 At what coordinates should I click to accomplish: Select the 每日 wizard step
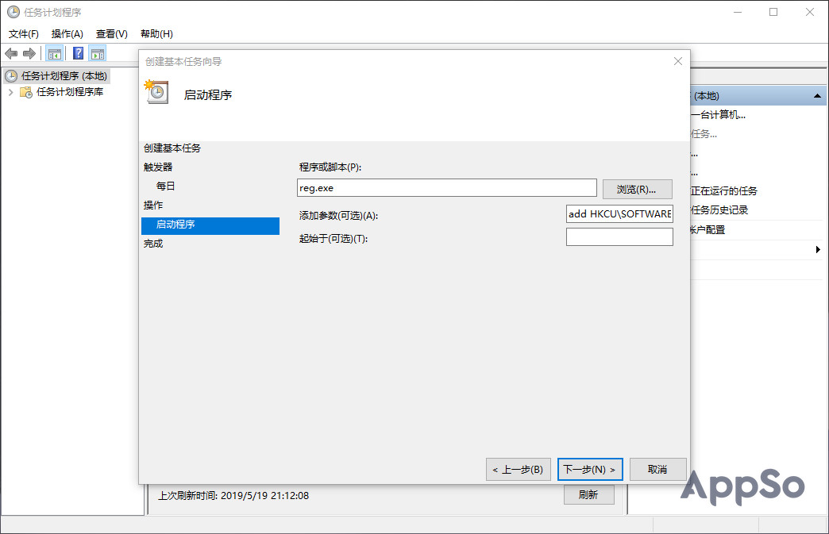[165, 186]
